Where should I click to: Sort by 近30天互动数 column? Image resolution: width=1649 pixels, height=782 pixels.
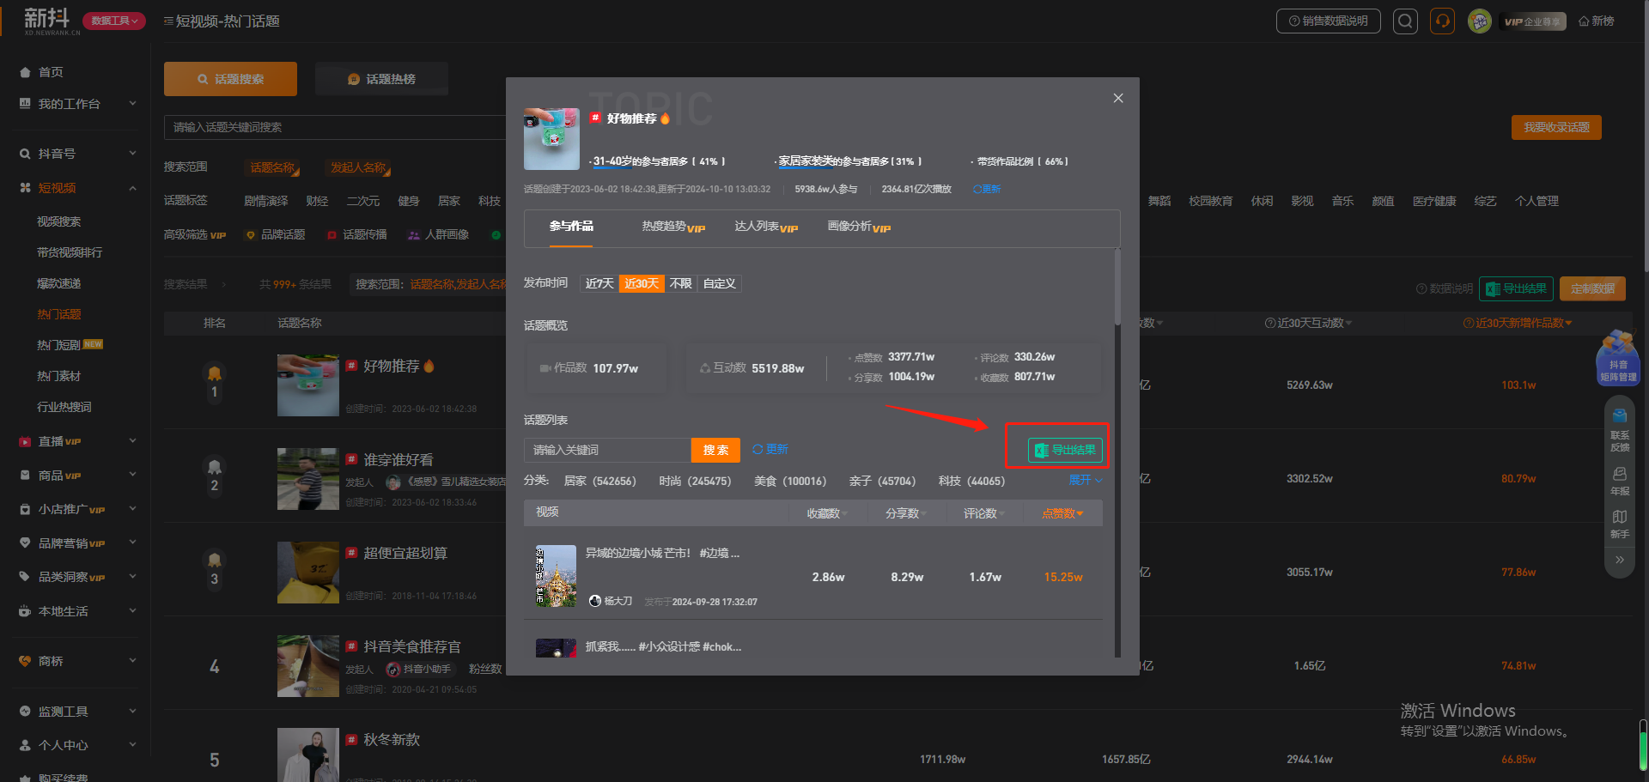point(1308,323)
